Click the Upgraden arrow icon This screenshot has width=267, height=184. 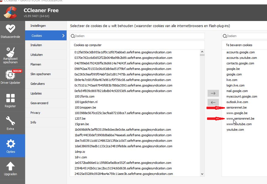(x=11, y=166)
